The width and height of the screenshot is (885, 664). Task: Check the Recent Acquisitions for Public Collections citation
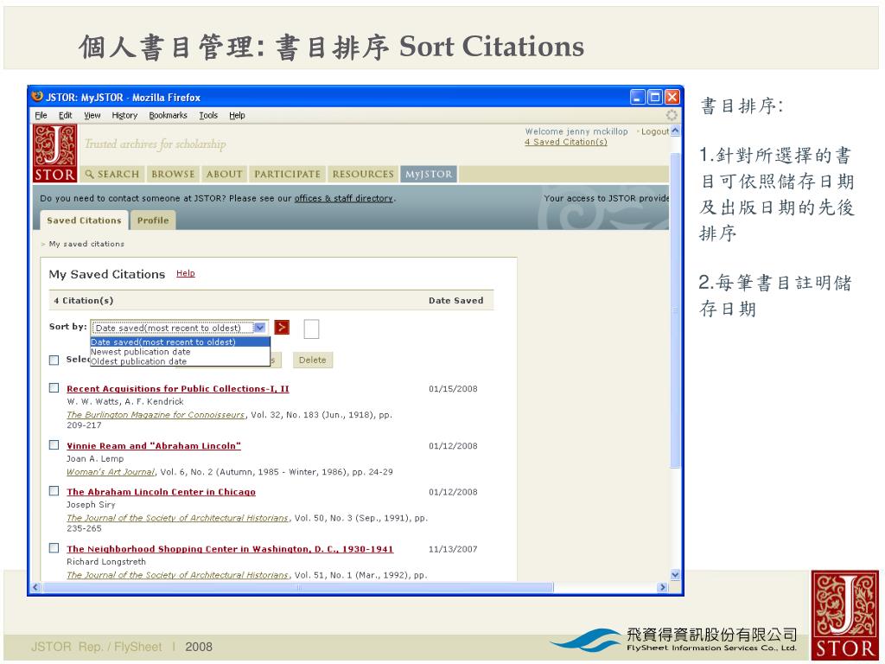click(x=54, y=388)
